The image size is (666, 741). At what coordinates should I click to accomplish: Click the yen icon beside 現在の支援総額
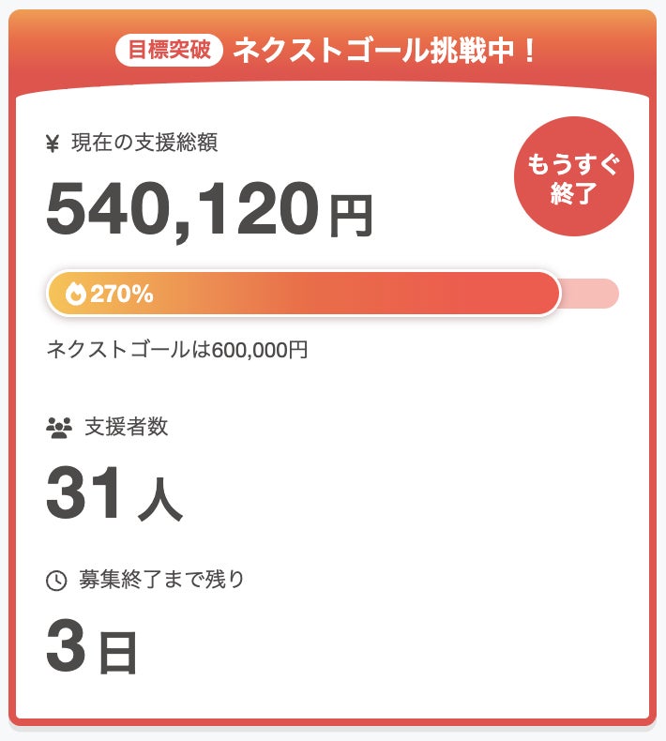[53, 144]
